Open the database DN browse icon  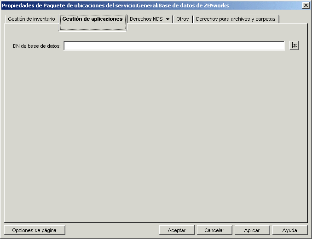[294, 46]
